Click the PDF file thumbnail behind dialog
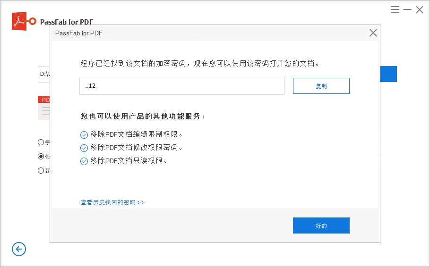Viewport: 430px width, 267px height. pyautogui.click(x=44, y=108)
